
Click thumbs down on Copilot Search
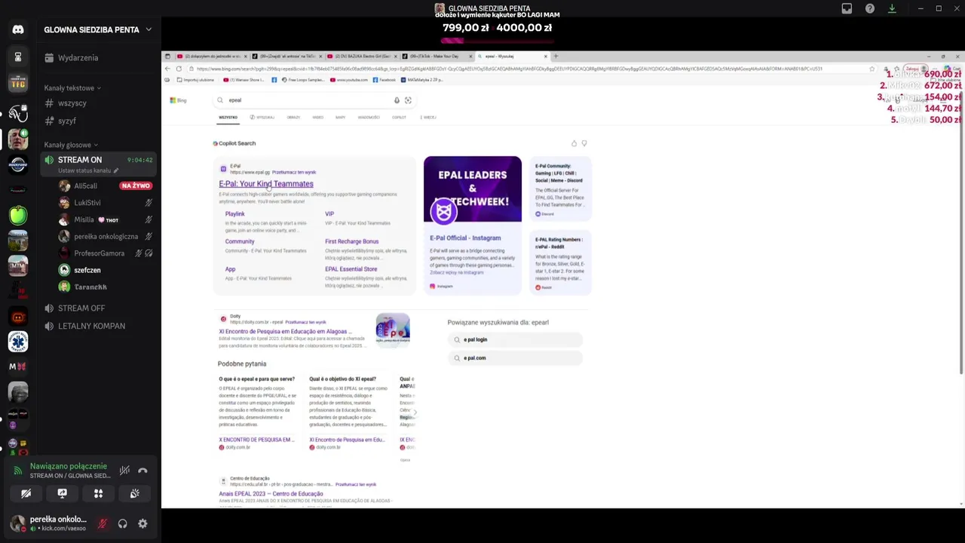click(584, 143)
